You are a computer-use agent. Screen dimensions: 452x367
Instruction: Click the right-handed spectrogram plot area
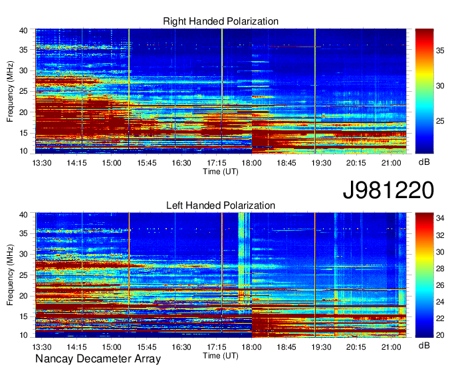(221, 91)
